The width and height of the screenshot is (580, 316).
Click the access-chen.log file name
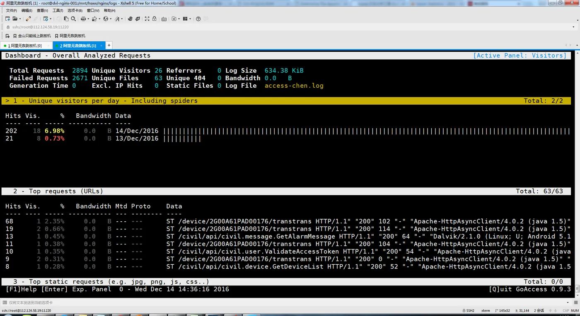tap(294, 86)
